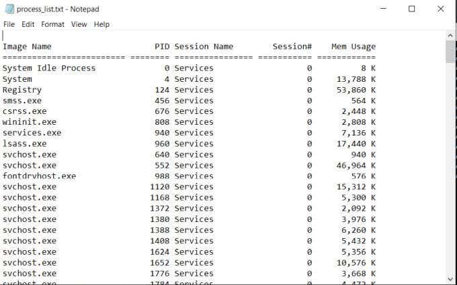457x285 pixels.
Task: Open the Edit menu
Action: click(x=28, y=24)
